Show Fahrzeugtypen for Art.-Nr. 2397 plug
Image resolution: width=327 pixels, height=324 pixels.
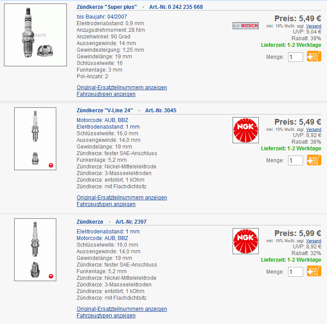pos(106,316)
